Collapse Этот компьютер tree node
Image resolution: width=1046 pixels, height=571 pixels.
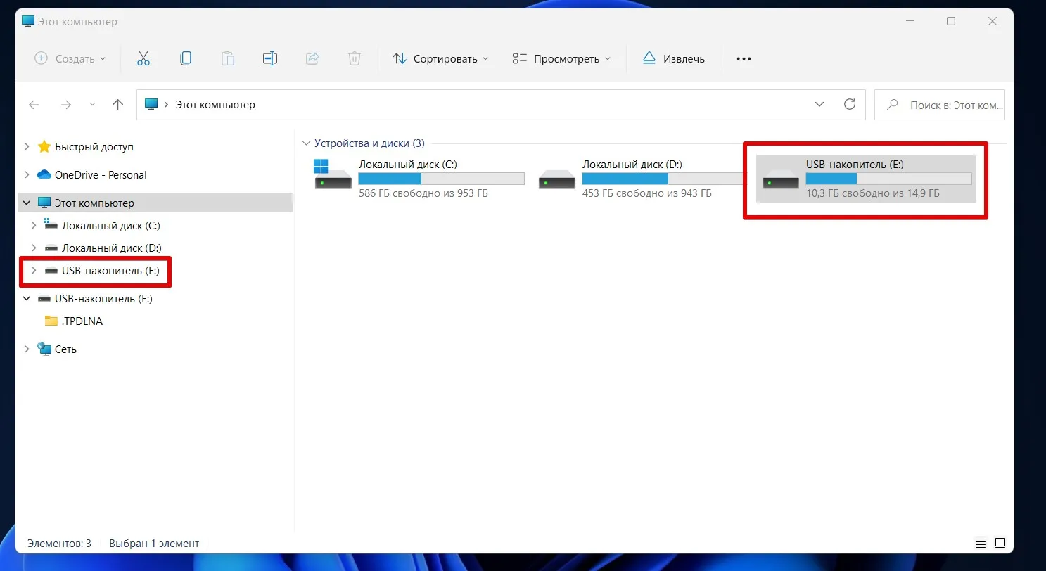coord(27,203)
